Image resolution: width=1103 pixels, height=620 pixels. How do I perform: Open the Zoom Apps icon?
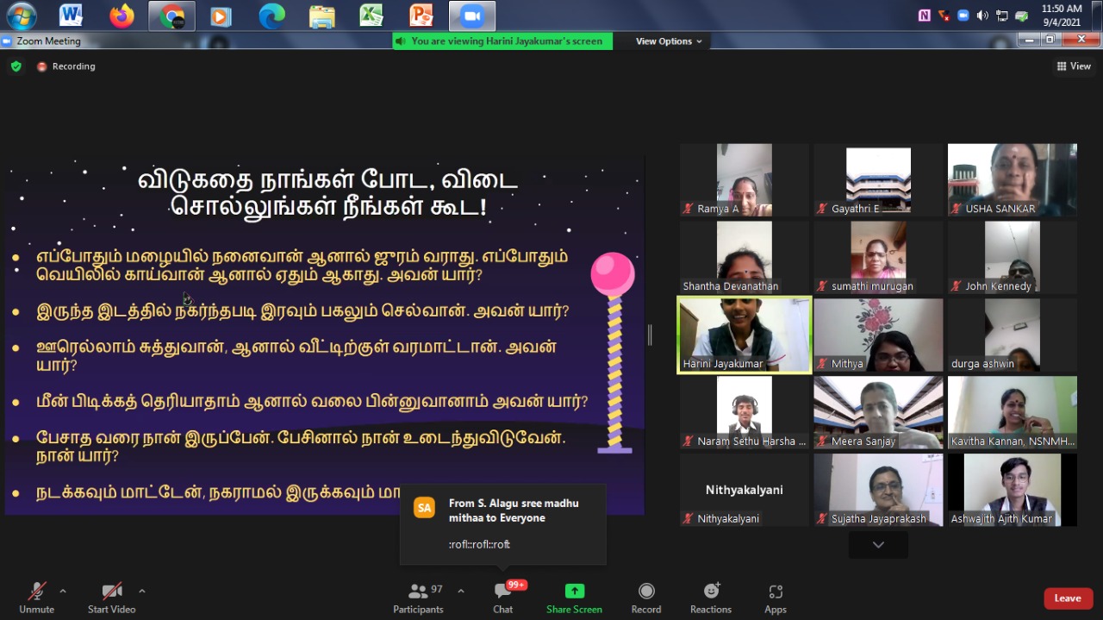775,592
